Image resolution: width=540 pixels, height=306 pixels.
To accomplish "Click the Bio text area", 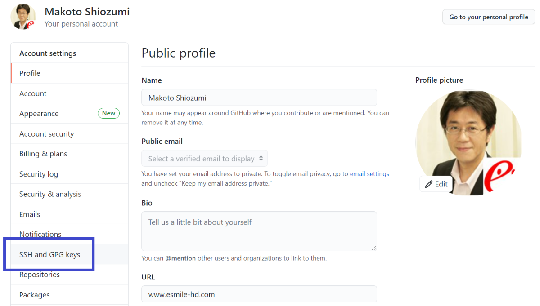I will (x=259, y=231).
